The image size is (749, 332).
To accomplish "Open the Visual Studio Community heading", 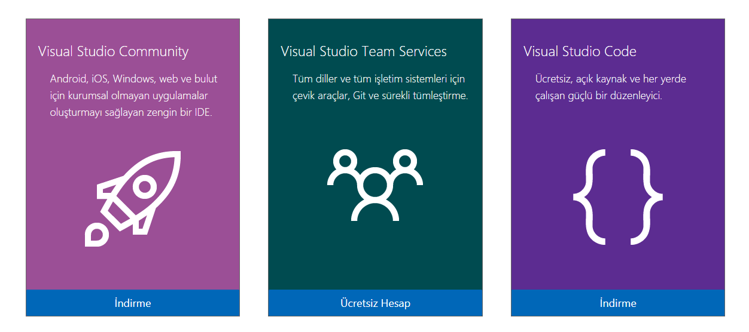I will point(113,51).
